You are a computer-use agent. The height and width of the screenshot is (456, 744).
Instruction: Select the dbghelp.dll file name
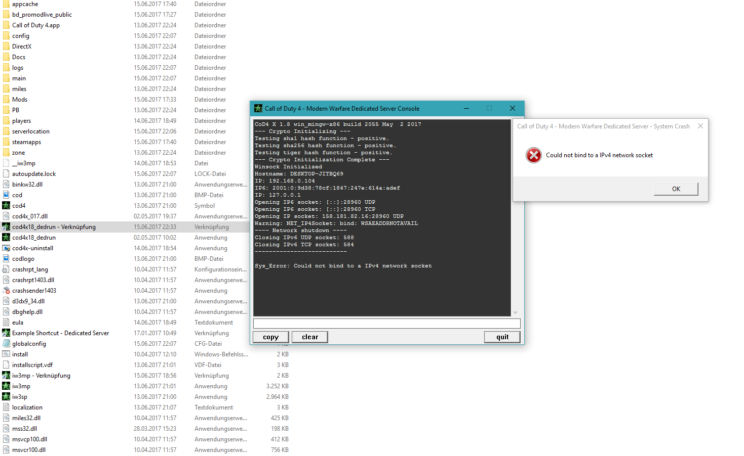(x=27, y=312)
